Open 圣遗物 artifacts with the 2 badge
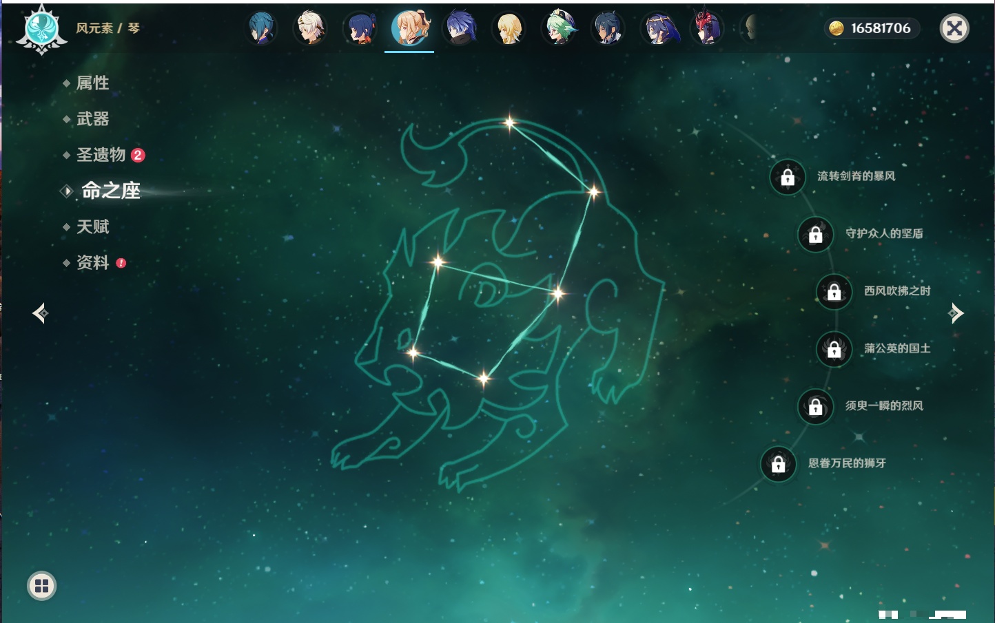 point(101,155)
